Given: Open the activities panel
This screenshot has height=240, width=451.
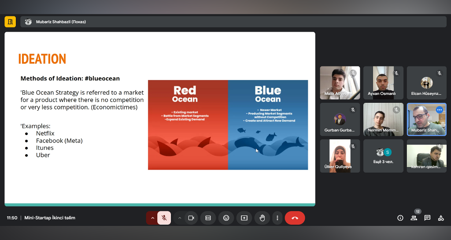Looking at the screenshot, I should (440, 218).
